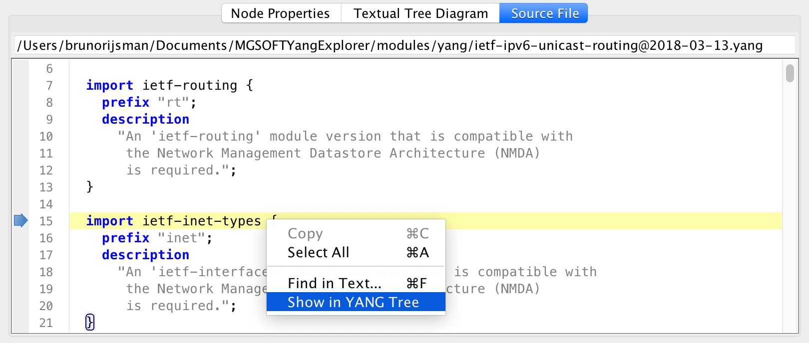This screenshot has width=809, height=343.
Task: Click the file path field
Action: pos(404,45)
